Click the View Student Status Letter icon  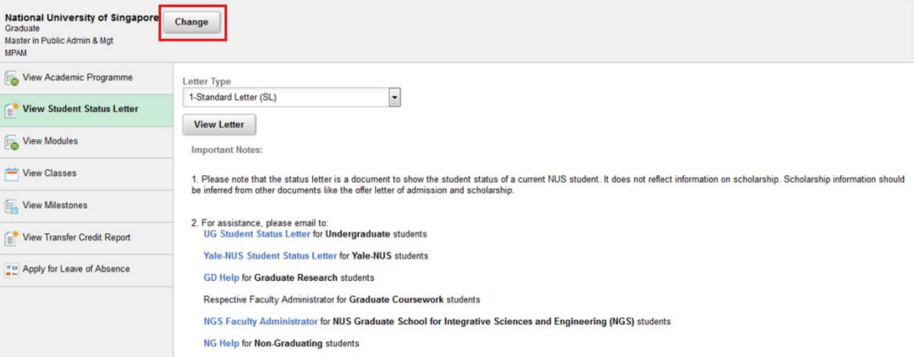pos(11,110)
